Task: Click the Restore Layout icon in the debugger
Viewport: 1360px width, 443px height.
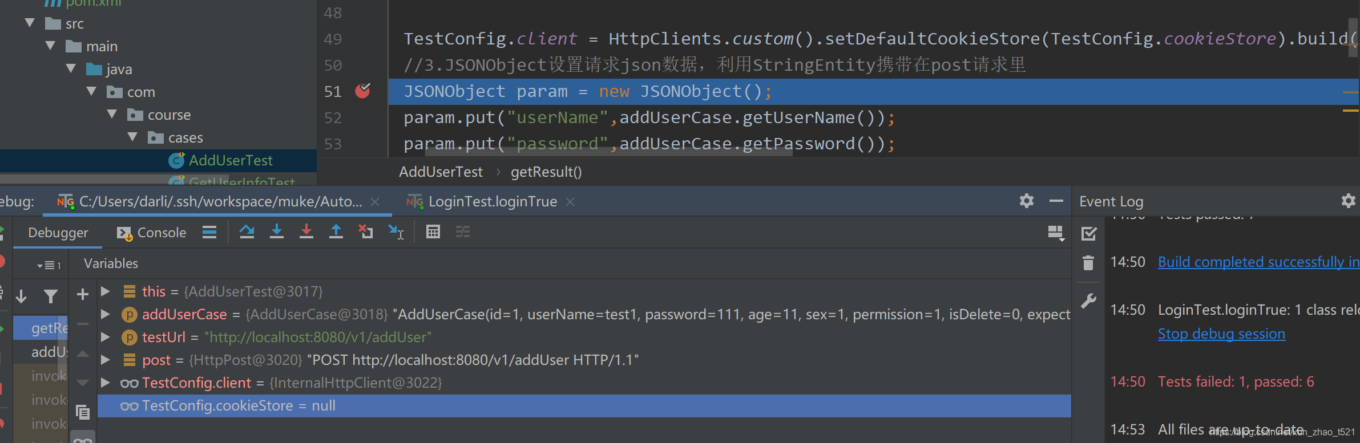Action: 1056,233
